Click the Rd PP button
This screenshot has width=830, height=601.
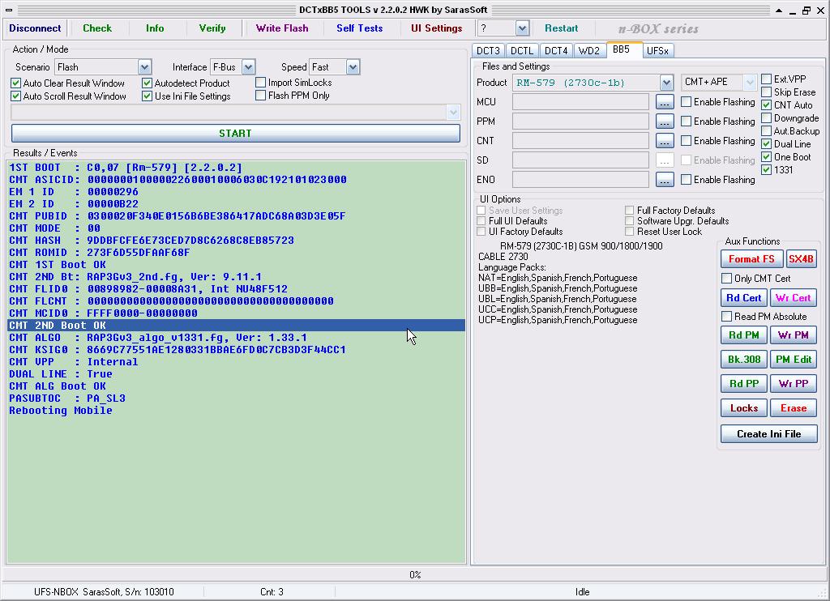point(744,384)
